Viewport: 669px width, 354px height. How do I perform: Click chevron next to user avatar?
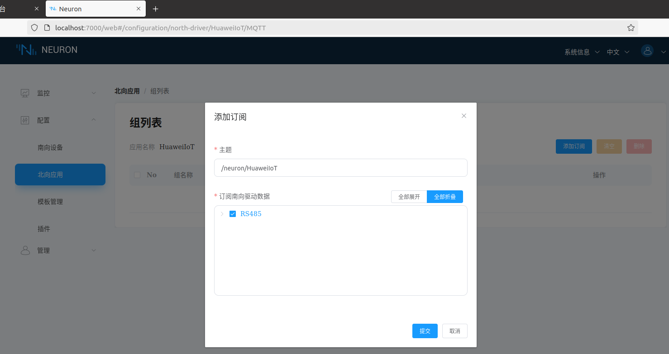[664, 52]
